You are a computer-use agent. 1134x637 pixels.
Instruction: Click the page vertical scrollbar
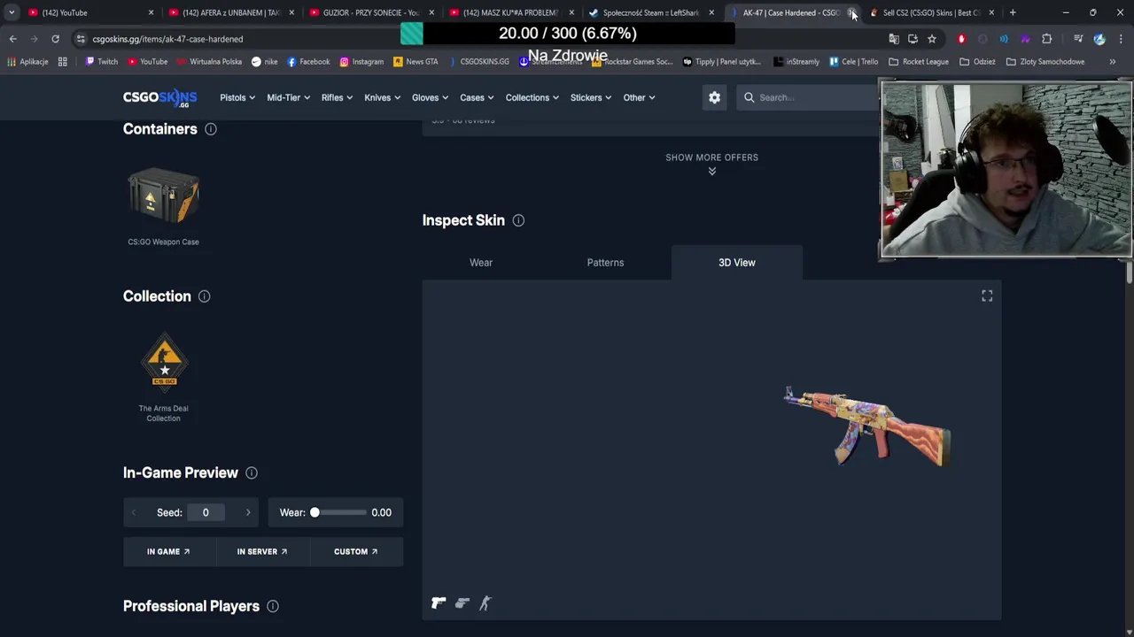click(x=1129, y=272)
